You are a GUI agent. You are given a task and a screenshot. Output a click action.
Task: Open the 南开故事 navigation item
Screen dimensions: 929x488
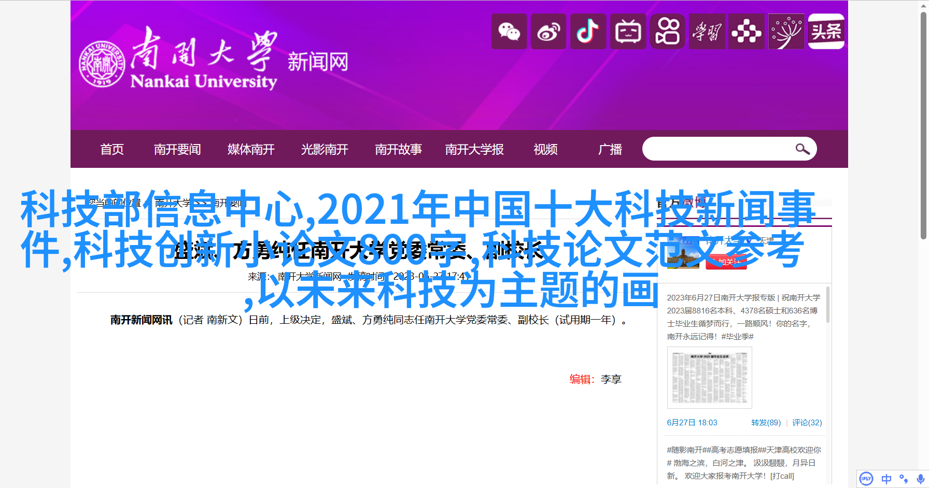tap(398, 149)
